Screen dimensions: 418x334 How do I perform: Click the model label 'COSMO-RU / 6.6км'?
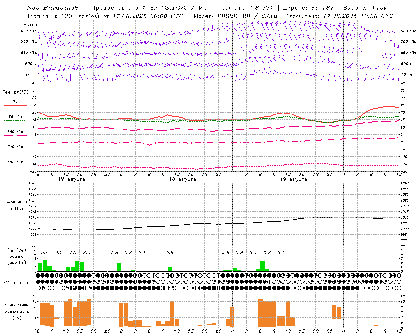click(247, 16)
